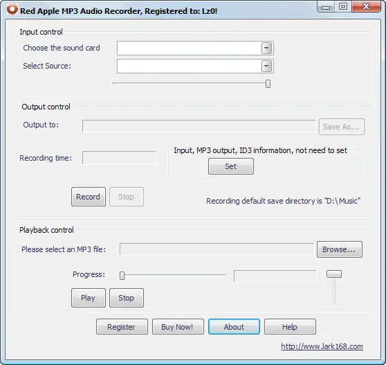Image resolution: width=386 pixels, height=365 pixels.
Task: Click the MP3 file path field
Action: pyautogui.click(x=217, y=249)
